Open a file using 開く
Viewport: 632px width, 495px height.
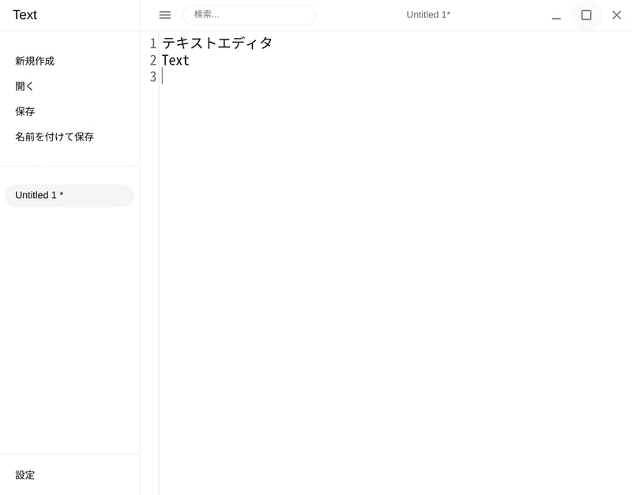point(23,86)
